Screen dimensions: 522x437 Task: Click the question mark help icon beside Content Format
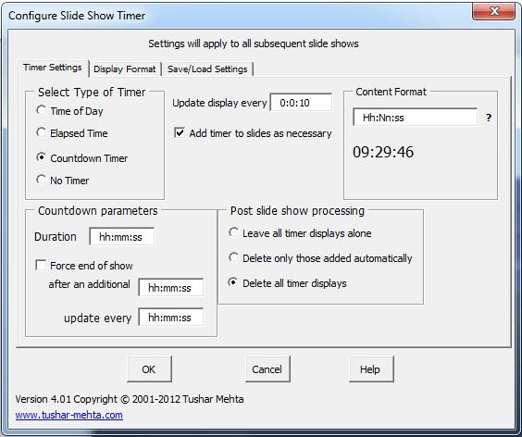click(489, 118)
